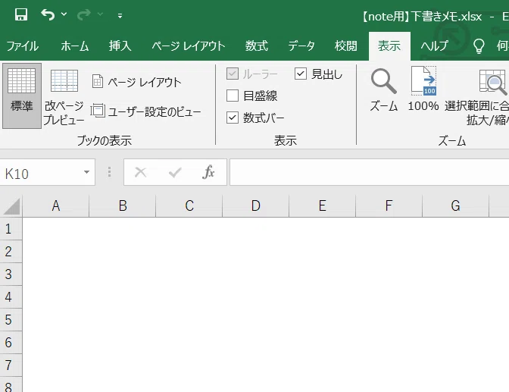Click the Undo arrow icon
509x392 pixels.
pos(48,14)
